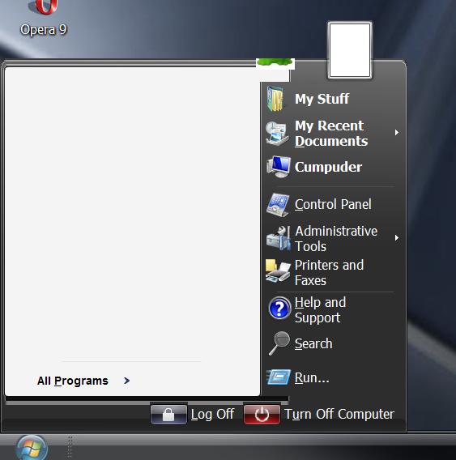Open the Opera 9 desktop shortcut
This screenshot has height=460, width=456.
(44, 18)
